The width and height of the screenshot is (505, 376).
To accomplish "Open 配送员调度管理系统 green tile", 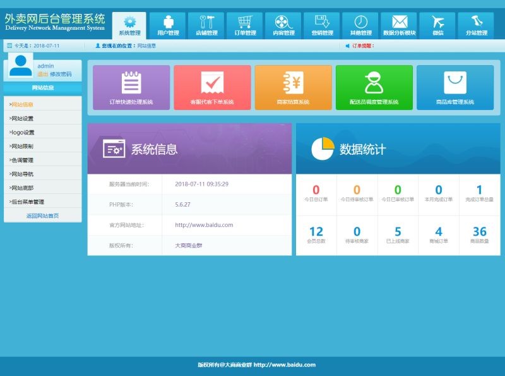I will pos(374,87).
